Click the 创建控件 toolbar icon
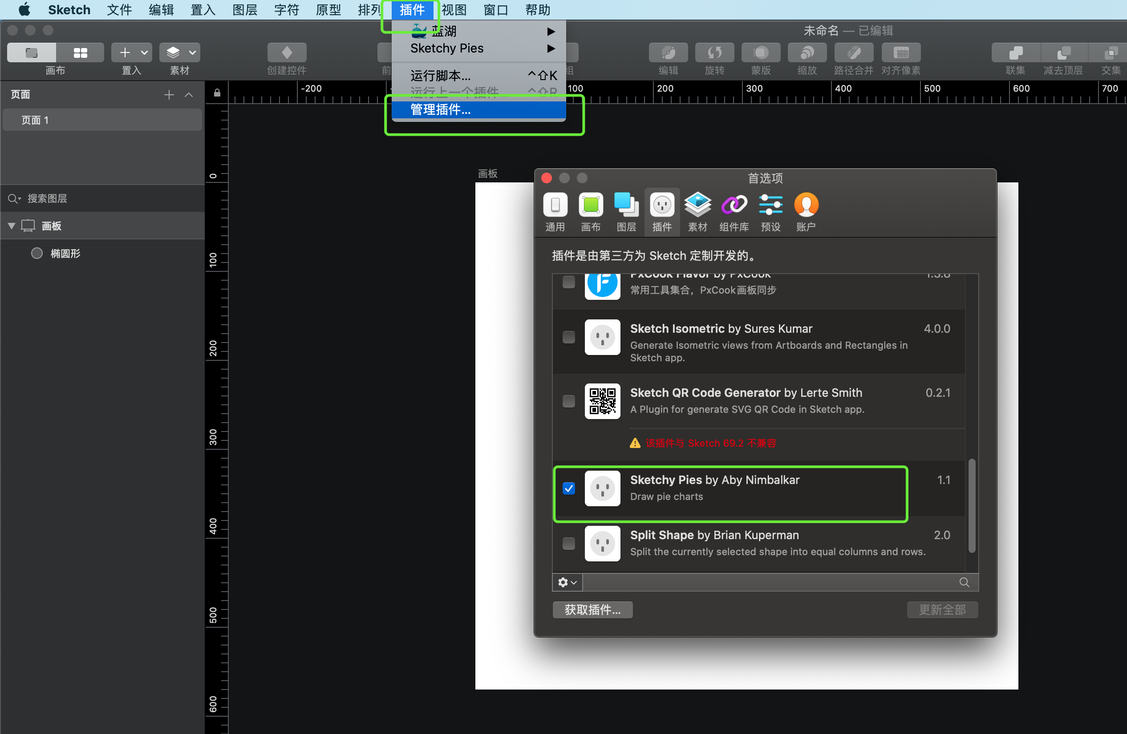Viewport: 1127px width, 734px height. pos(287,52)
